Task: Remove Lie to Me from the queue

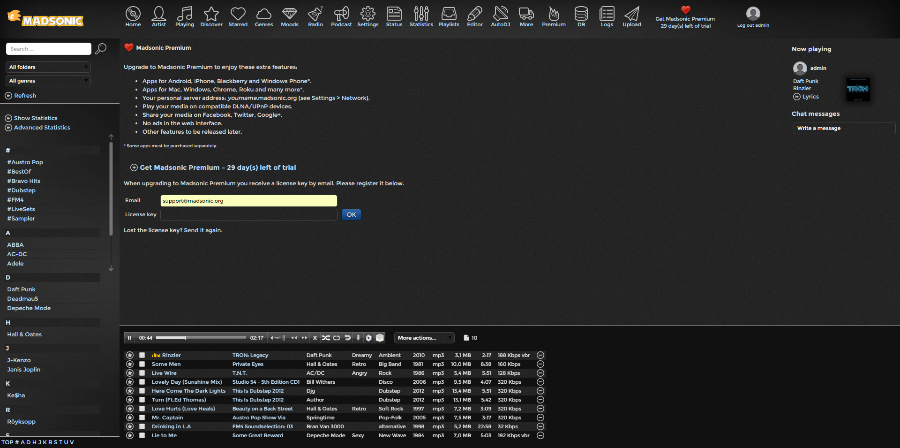Action: (540, 436)
